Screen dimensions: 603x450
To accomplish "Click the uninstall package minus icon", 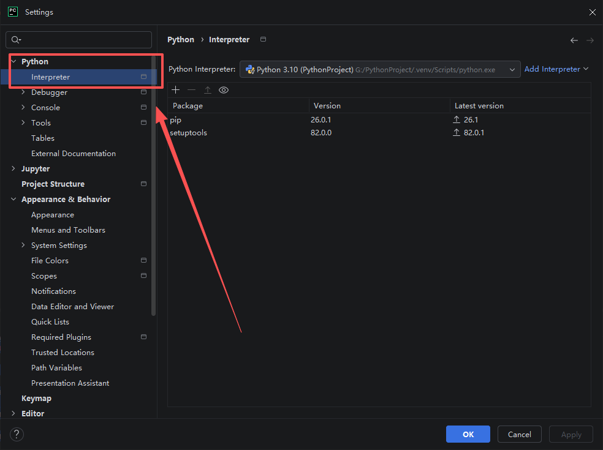I will point(192,90).
